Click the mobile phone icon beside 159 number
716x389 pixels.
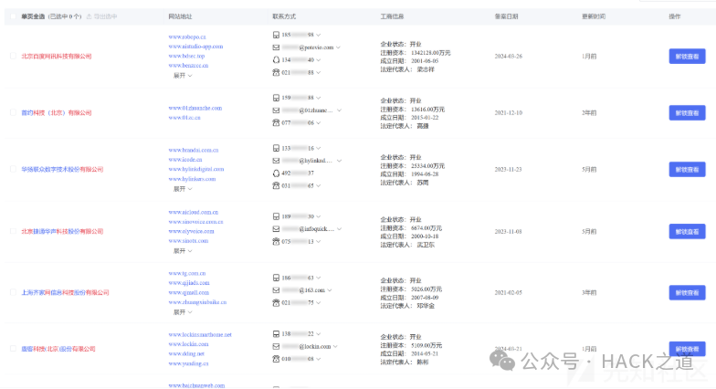276,98
